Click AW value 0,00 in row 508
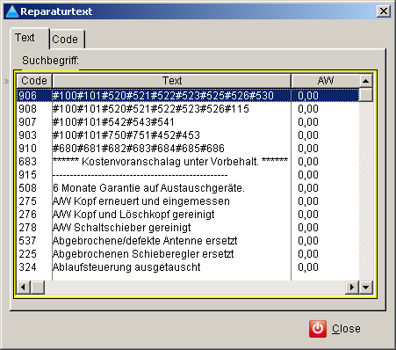This screenshot has width=396, height=350. [x=308, y=188]
